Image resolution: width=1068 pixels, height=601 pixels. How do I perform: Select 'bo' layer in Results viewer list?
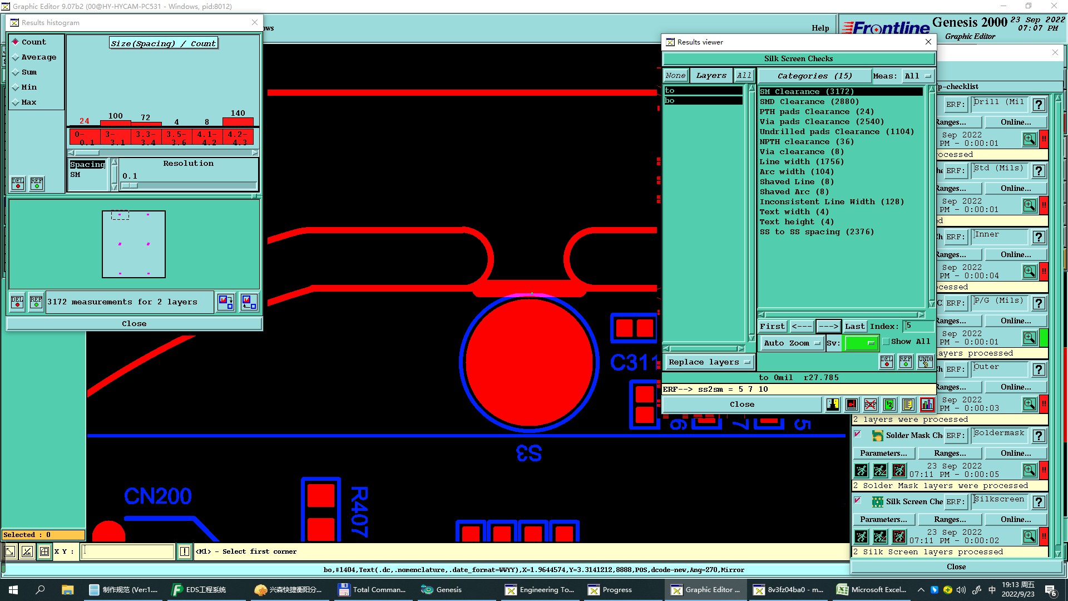pos(703,101)
